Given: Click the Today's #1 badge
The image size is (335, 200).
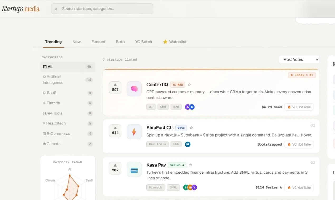Looking at the screenshot, I should coord(302,75).
